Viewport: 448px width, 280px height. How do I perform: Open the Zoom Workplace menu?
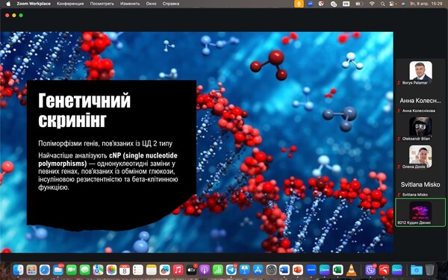click(34, 4)
